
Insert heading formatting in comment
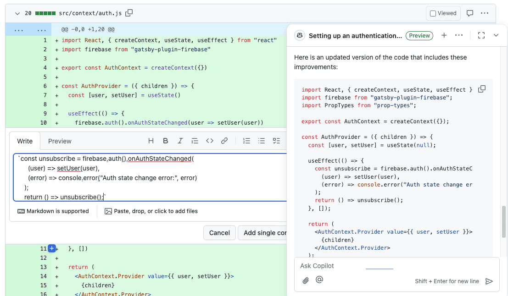pyautogui.click(x=151, y=141)
